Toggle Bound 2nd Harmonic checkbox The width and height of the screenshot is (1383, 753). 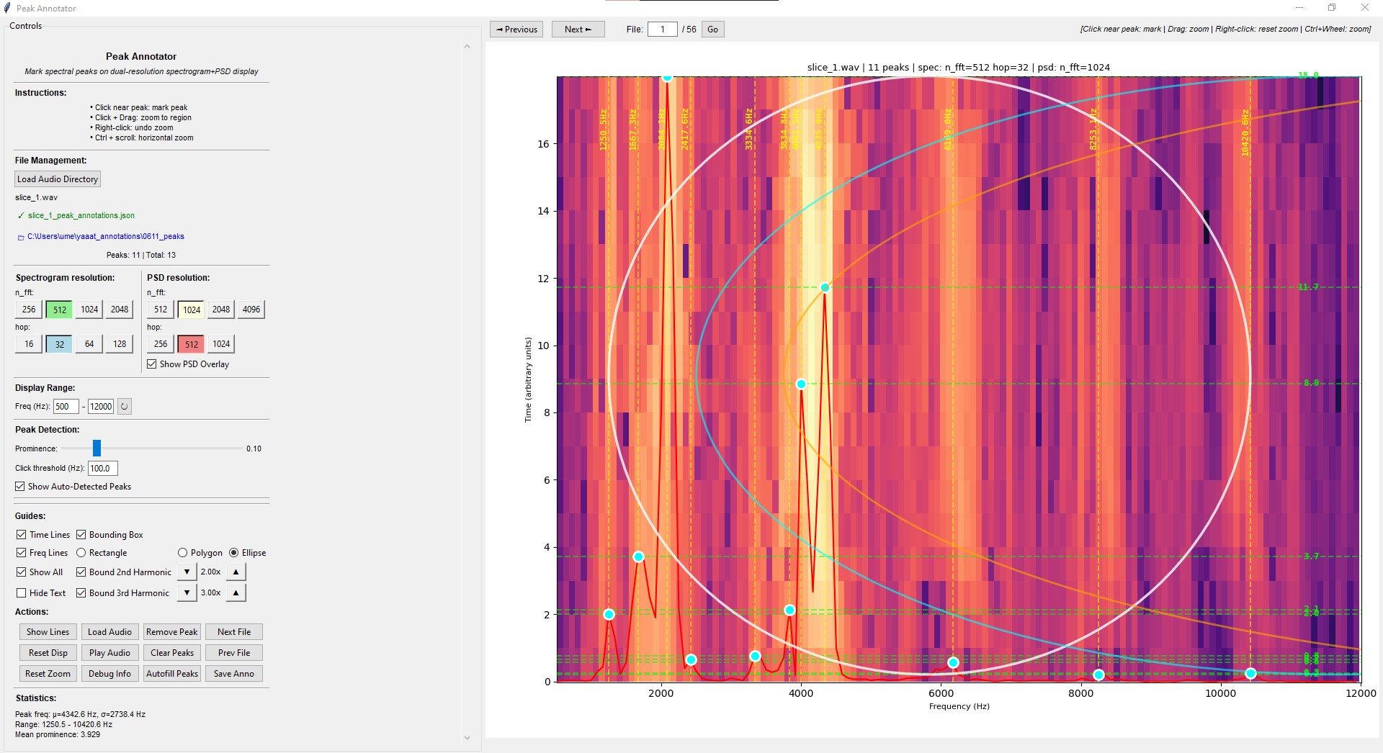(81, 572)
